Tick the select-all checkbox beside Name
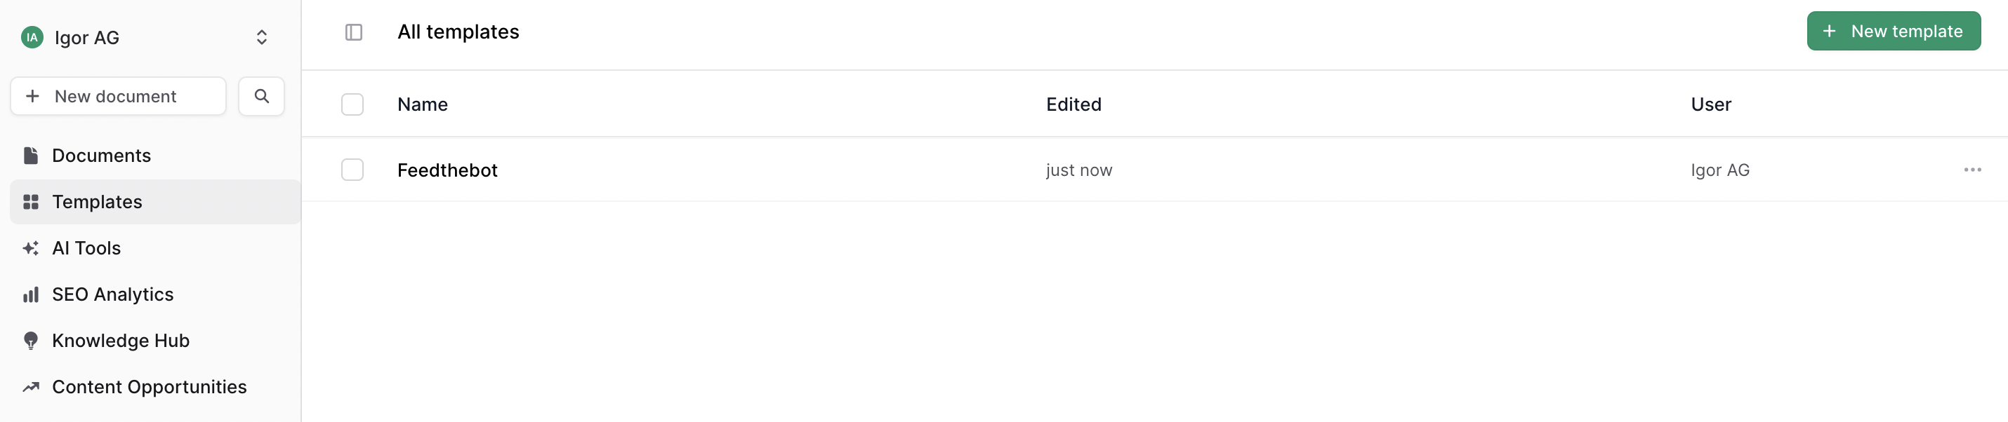 pos(352,104)
